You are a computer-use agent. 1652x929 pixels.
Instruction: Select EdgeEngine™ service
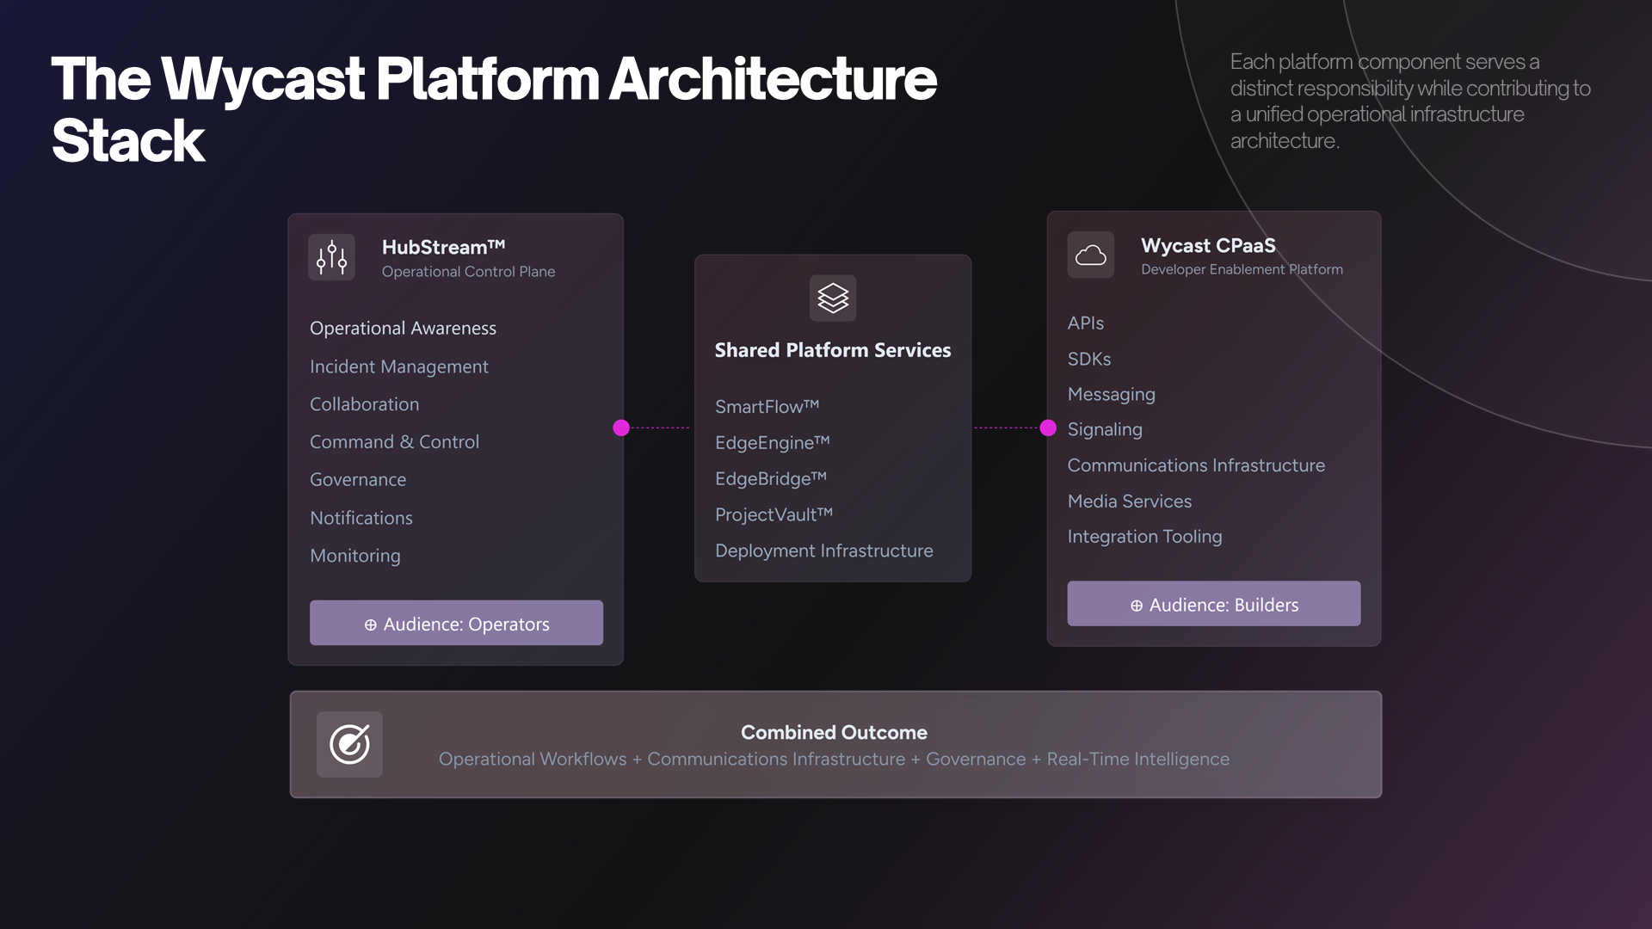772,443
